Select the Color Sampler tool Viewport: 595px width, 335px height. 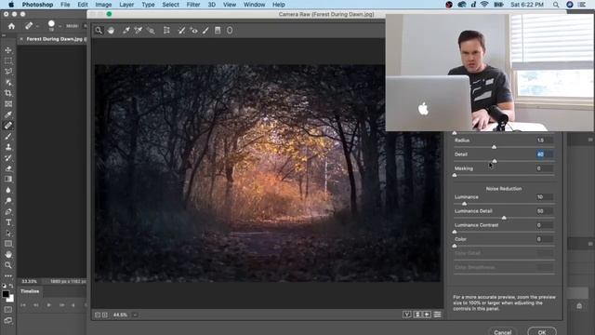point(139,31)
